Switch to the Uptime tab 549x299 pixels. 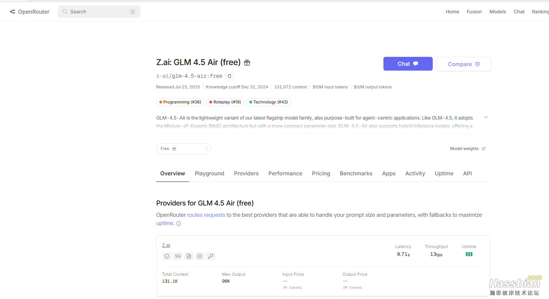[444, 174]
